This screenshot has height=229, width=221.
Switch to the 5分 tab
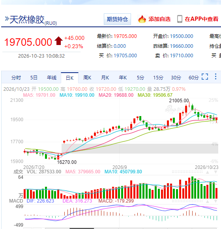140,77
